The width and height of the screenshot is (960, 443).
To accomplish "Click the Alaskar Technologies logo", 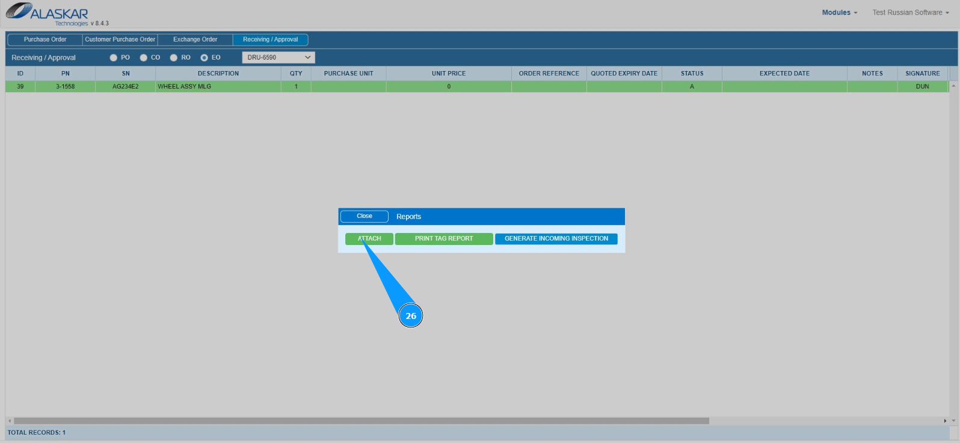I will click(x=47, y=14).
